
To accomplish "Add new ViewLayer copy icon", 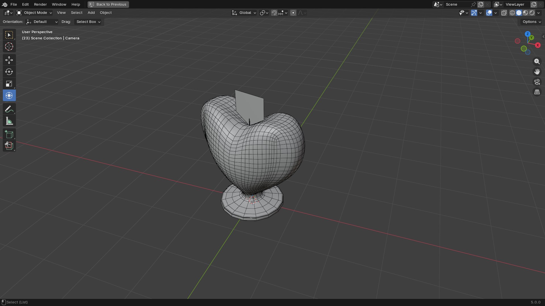I will 534,4.
